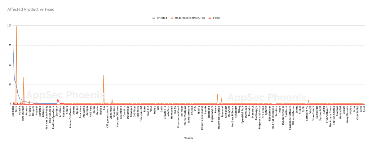The height and width of the screenshot is (147, 372).
Task: Select the Zendesk red Fixed peak
Action: pos(58,100)
